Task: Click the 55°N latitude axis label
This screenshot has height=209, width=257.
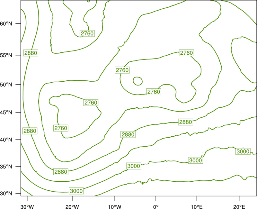Action: [6, 55]
